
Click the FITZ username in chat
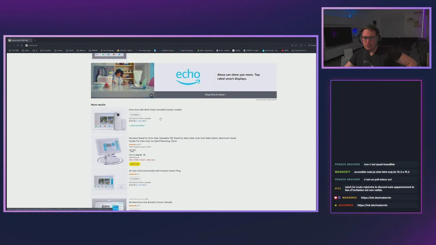click(338, 189)
